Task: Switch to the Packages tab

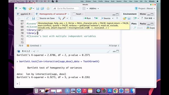Action: click(143, 24)
